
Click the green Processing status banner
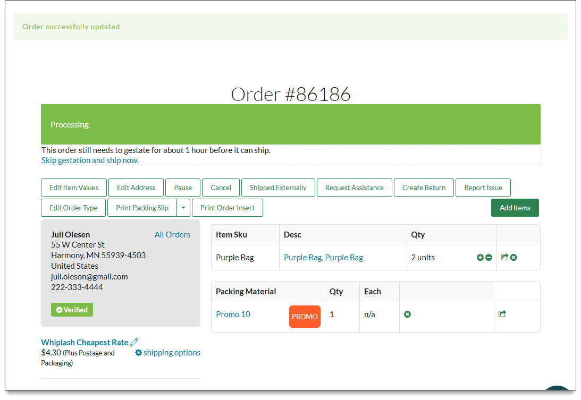pos(291,124)
